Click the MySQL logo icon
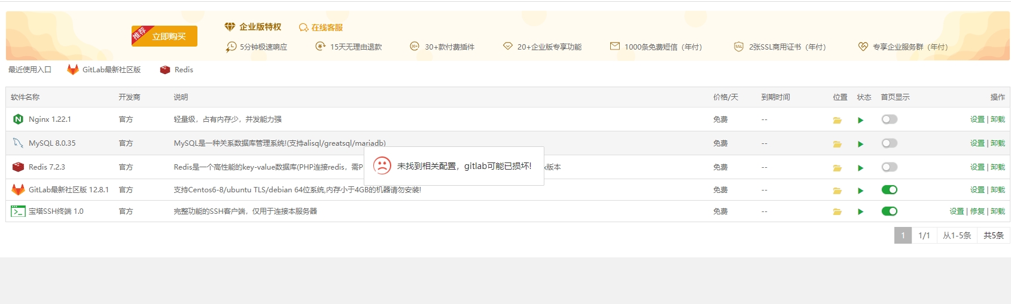This screenshot has height=304, width=1011. pos(18,143)
